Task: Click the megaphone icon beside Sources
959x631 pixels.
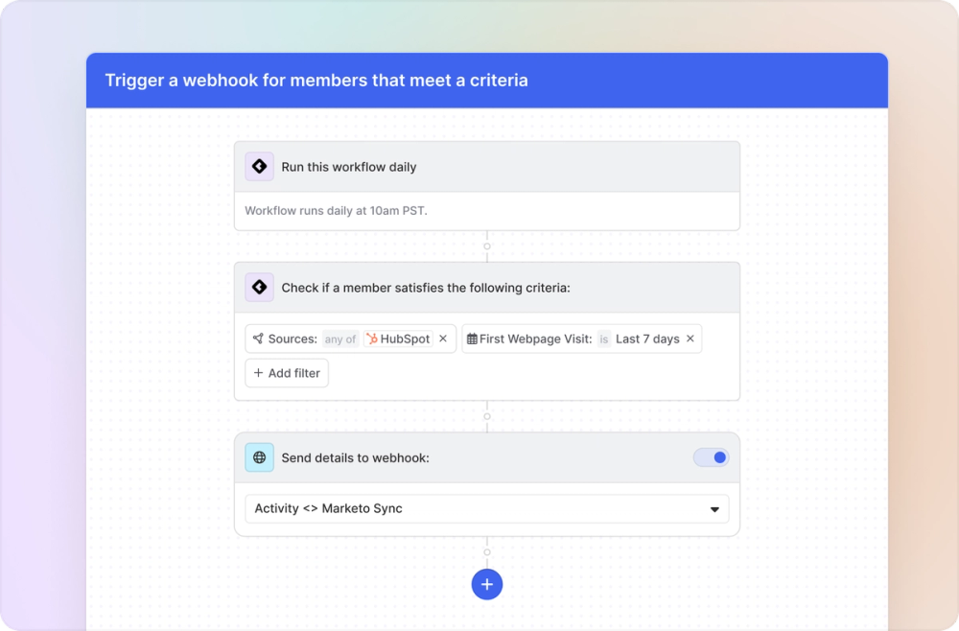Action: click(257, 339)
